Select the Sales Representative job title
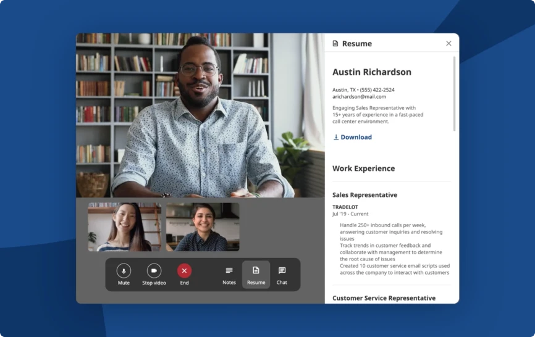Image resolution: width=535 pixels, height=337 pixels. click(x=364, y=195)
